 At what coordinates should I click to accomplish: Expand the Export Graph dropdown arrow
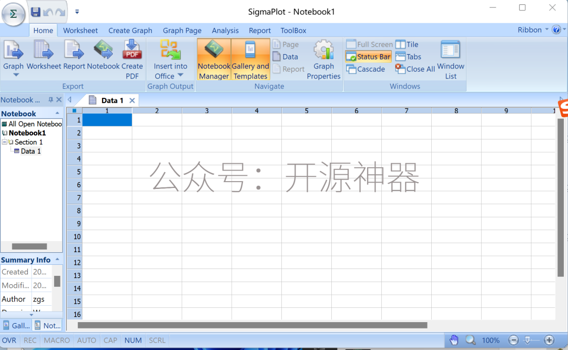(x=16, y=75)
